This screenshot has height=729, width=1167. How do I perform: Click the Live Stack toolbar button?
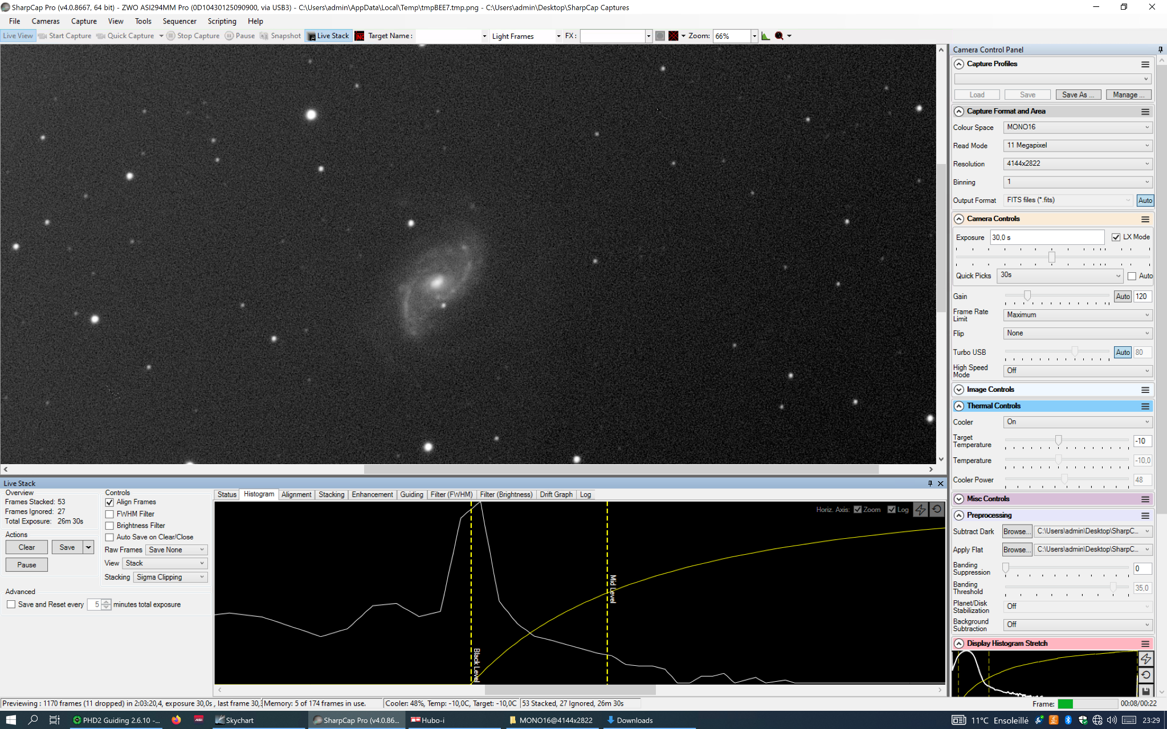tap(328, 36)
